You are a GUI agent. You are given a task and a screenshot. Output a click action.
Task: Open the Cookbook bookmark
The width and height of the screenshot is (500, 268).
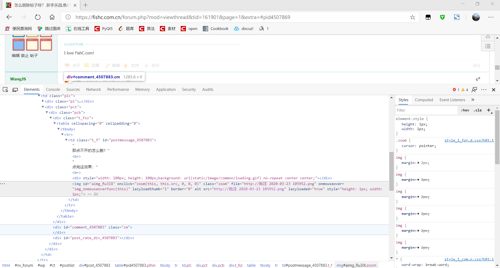pos(216,29)
